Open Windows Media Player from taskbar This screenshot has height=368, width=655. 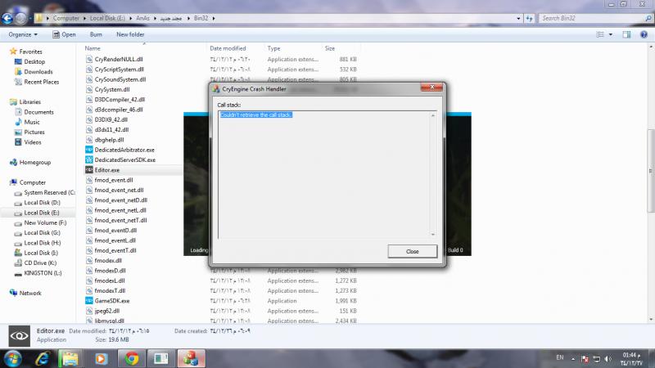[x=101, y=358]
